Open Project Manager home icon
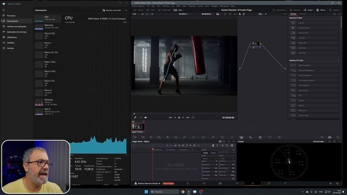Image resolution: width=347 pixels, height=195 pixels. pyautogui.click(x=331, y=183)
